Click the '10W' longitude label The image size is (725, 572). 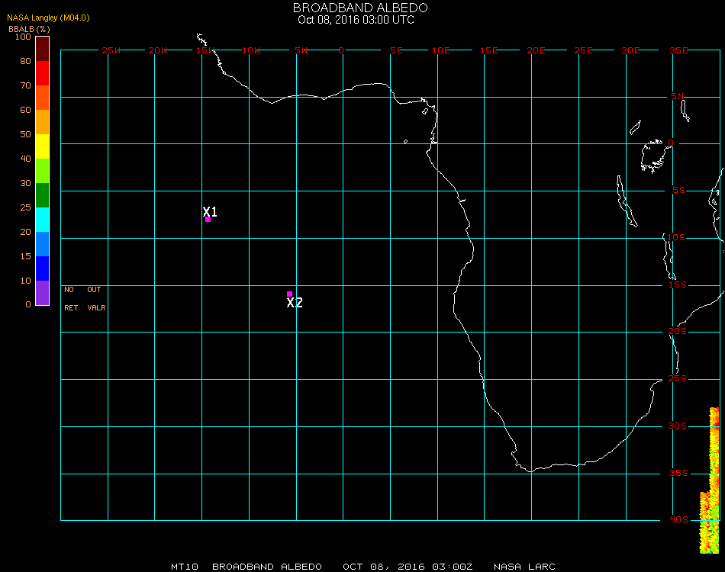[x=252, y=50]
